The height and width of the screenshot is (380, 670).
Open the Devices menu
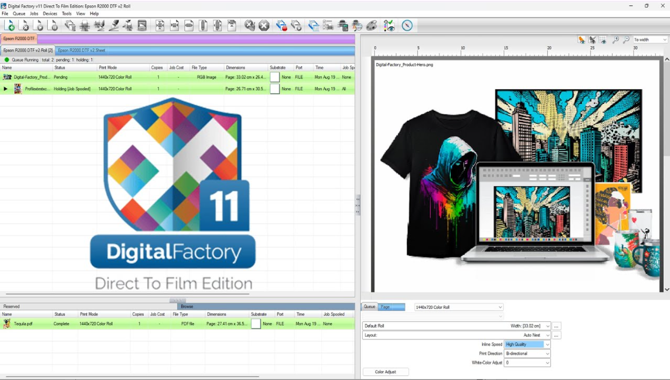(50, 14)
